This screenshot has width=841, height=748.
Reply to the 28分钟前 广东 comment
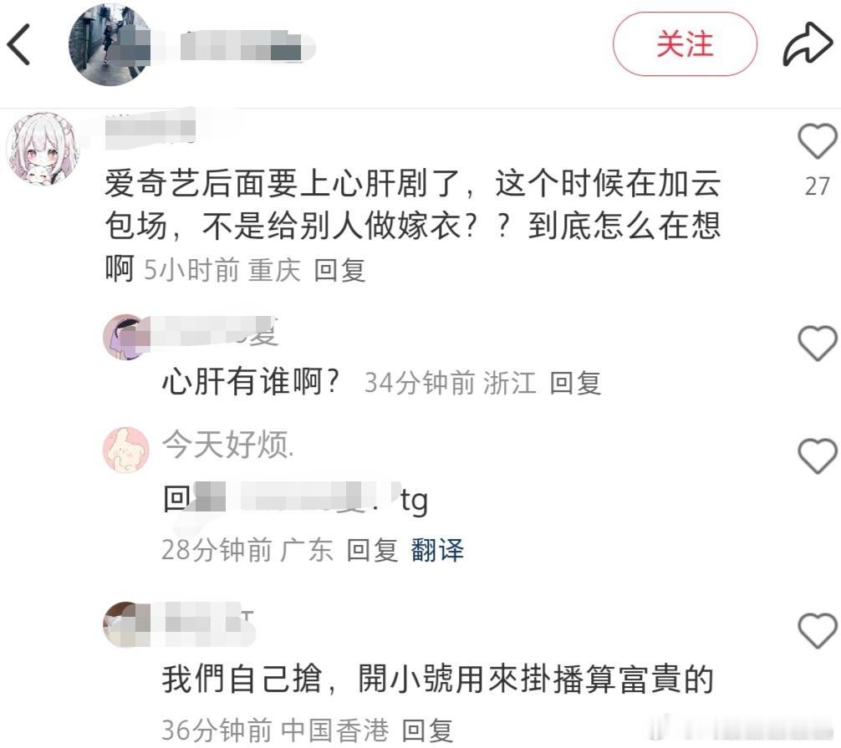click(x=372, y=550)
